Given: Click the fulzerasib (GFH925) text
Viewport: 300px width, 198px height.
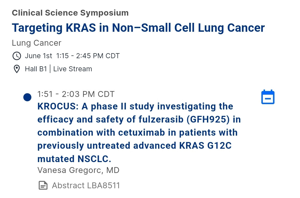Looking at the screenshot, I should (x=184, y=119).
